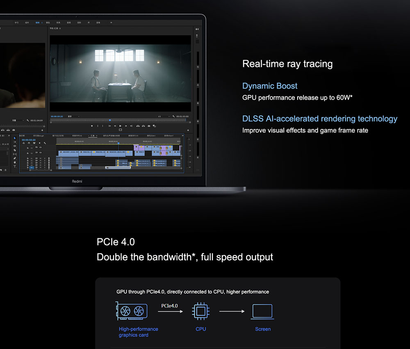Select the Hand tool in tools panel

coord(15,162)
